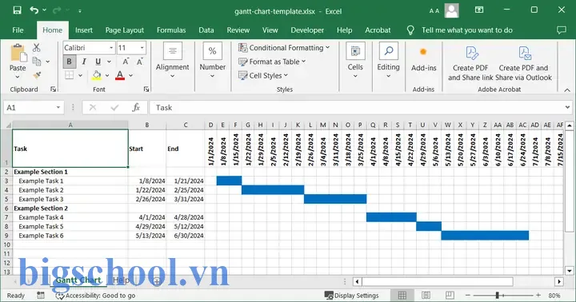Click the Cut scissors icon
The image size is (576, 302).
36,47
